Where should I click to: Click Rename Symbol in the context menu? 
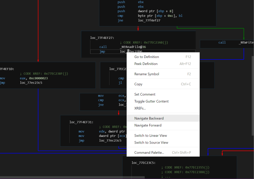click(163, 74)
